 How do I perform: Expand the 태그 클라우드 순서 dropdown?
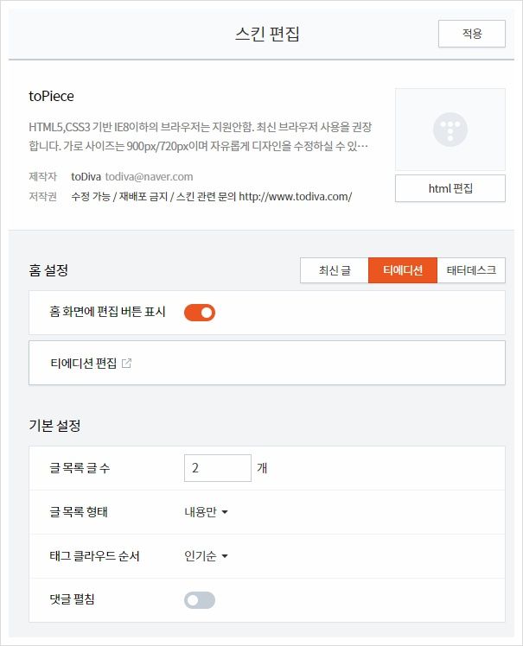[x=206, y=556]
